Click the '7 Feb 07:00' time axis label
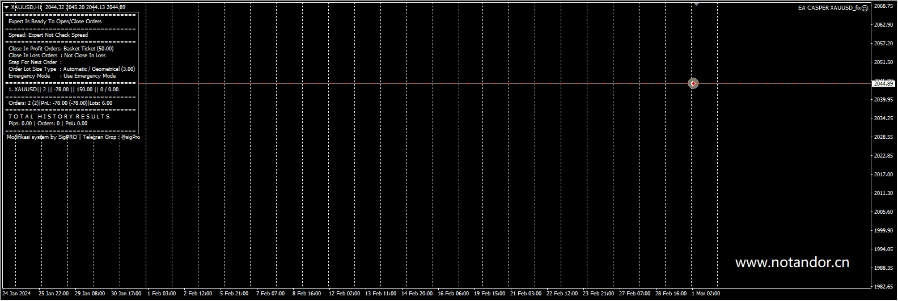This screenshot has height=301, width=898. coord(270,294)
